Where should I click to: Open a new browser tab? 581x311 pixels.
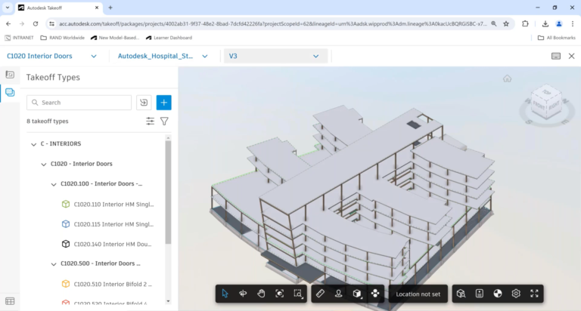tap(110, 8)
